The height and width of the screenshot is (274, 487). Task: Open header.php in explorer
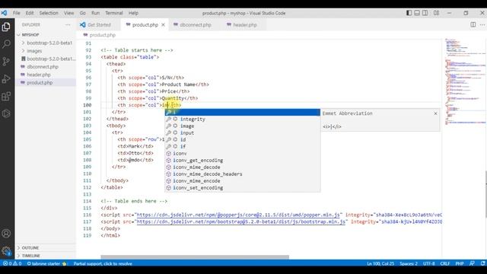tap(46, 75)
